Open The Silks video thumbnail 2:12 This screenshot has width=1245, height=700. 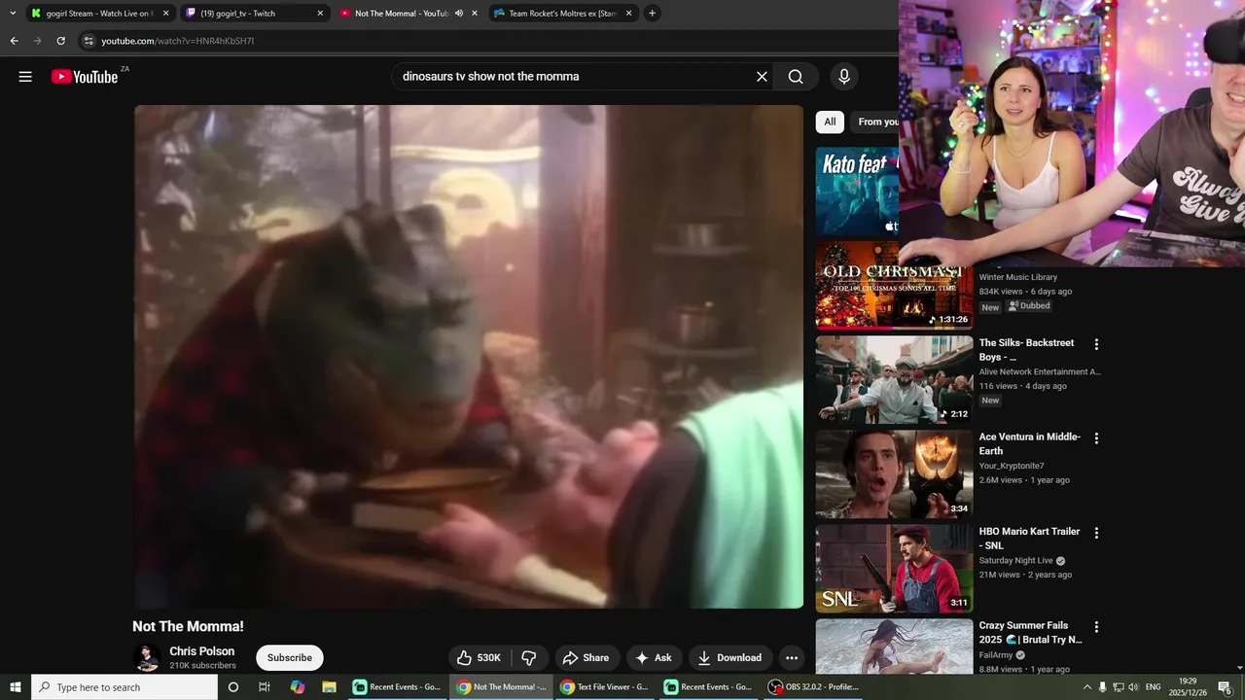click(x=894, y=380)
